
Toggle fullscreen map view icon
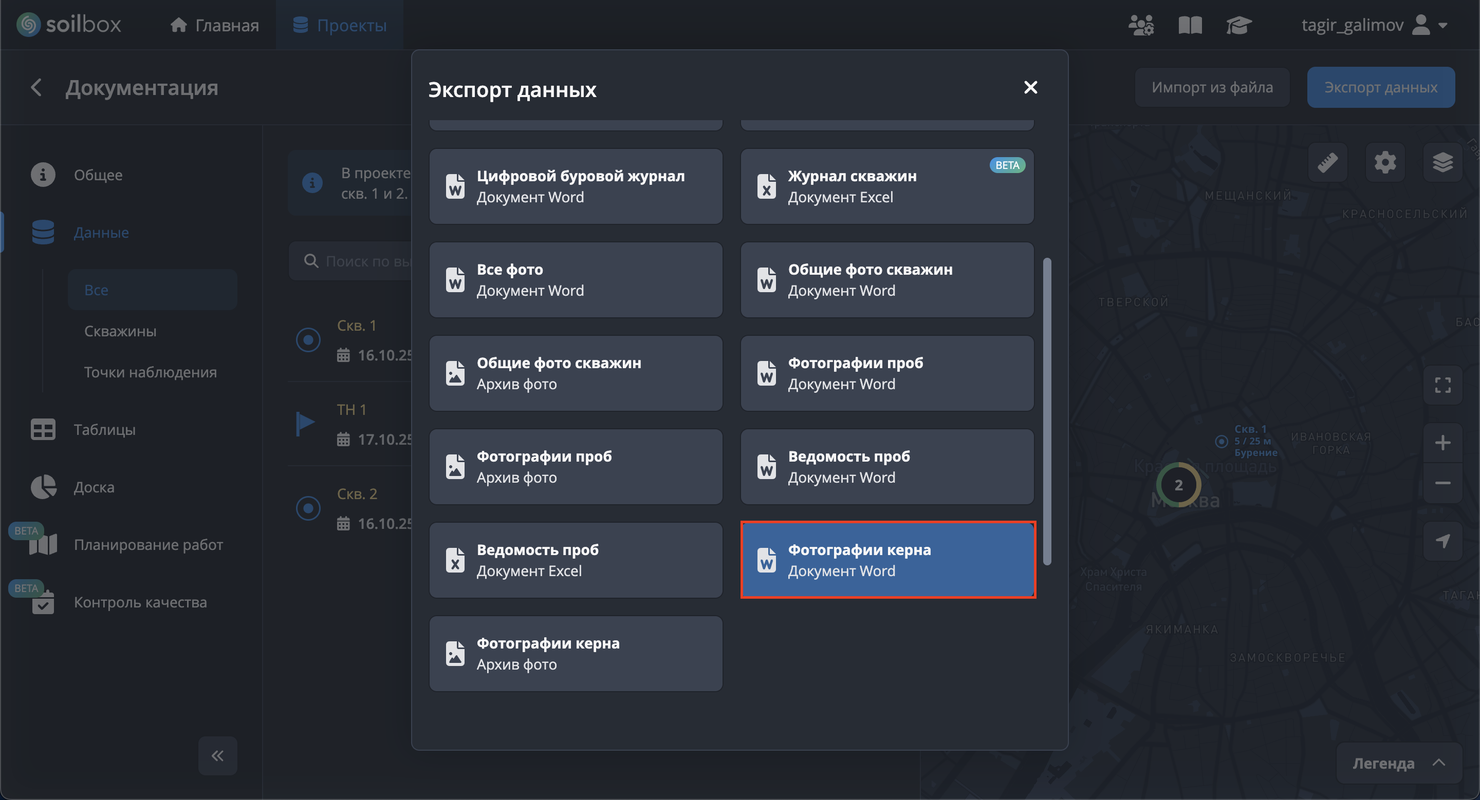point(1442,385)
